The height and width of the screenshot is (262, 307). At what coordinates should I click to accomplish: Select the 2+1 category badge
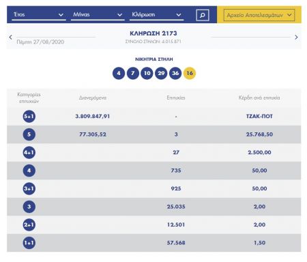(x=29, y=224)
